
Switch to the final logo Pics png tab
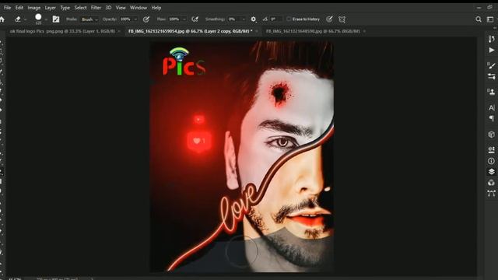click(x=62, y=31)
